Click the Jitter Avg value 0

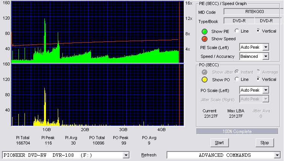click(x=261, y=116)
